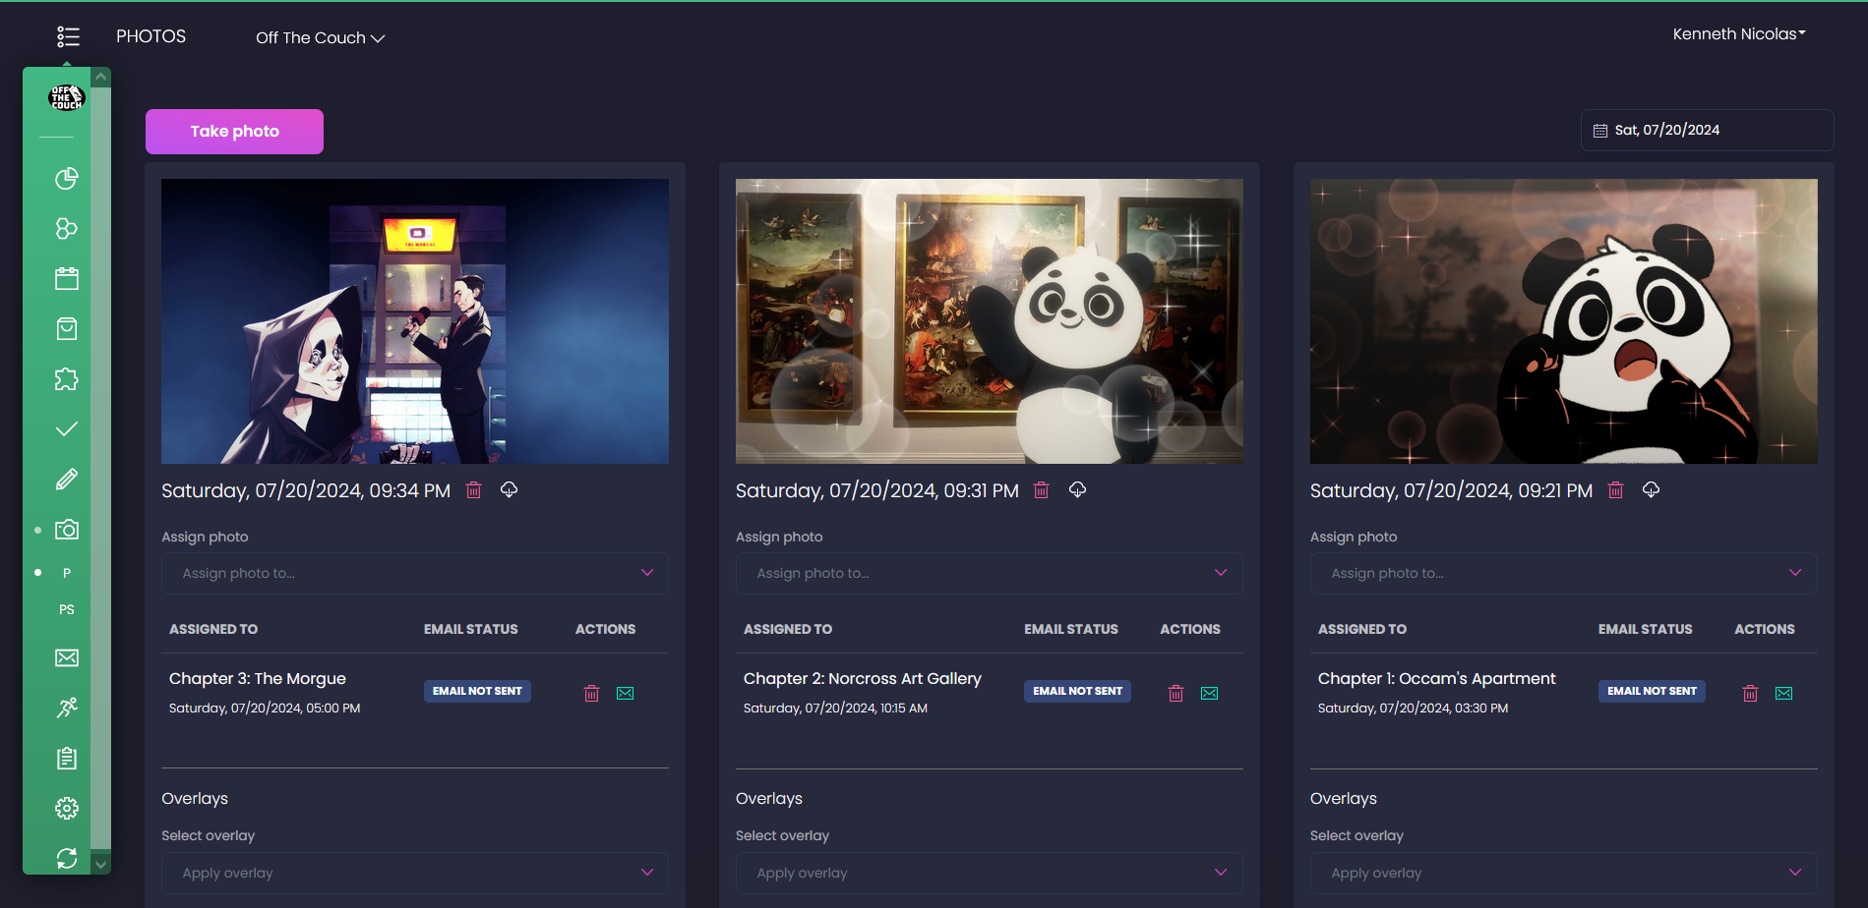This screenshot has width=1868, height=908.
Task: Open the 09:31 PM panda gallery photo
Action: click(990, 321)
